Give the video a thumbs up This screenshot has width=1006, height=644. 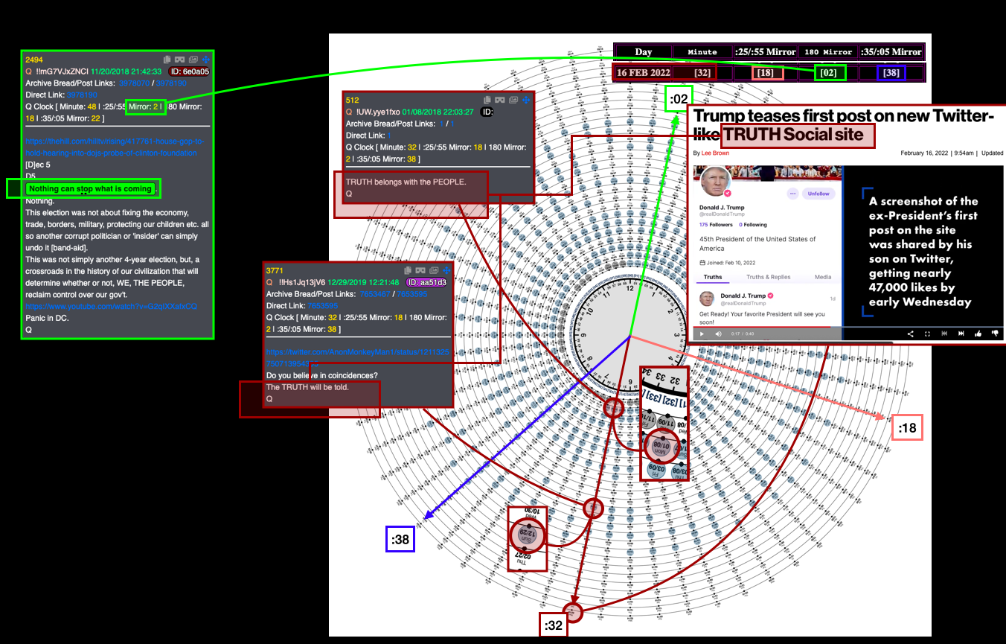coord(978,334)
